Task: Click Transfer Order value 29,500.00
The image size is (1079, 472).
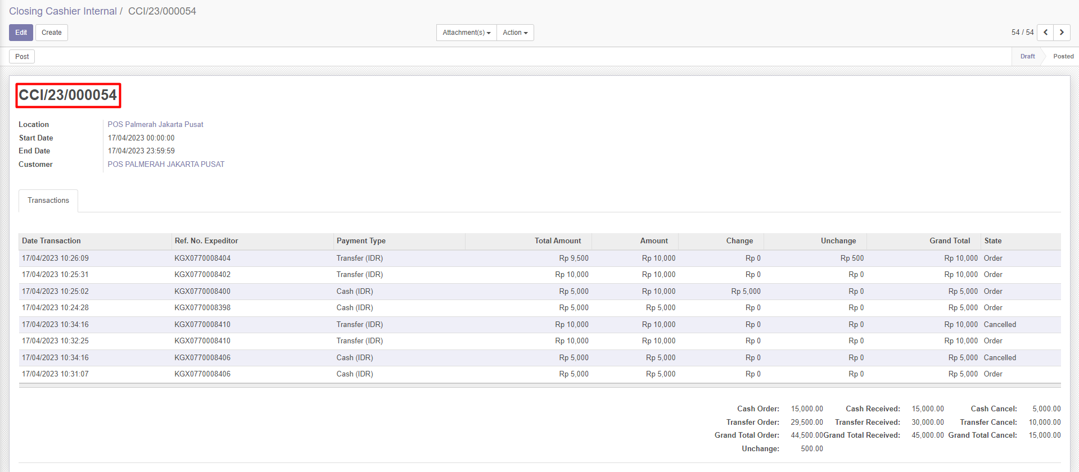Action: (807, 423)
